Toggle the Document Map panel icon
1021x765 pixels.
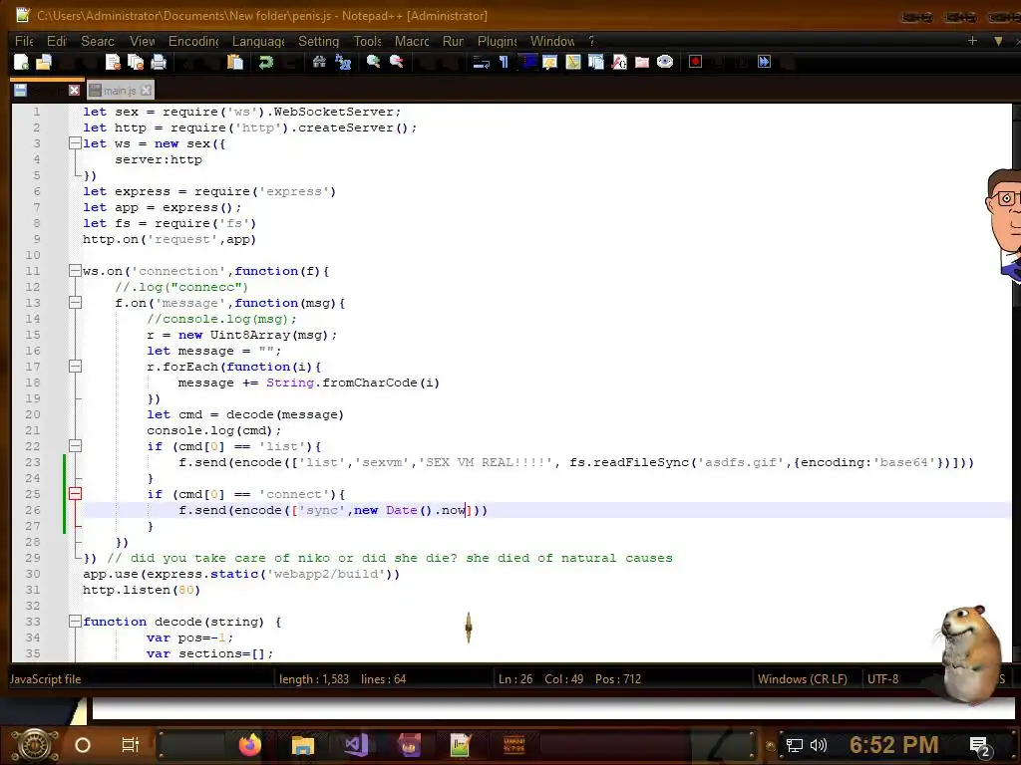tap(573, 62)
